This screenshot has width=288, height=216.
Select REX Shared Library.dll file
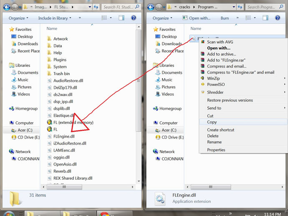tap(70, 178)
